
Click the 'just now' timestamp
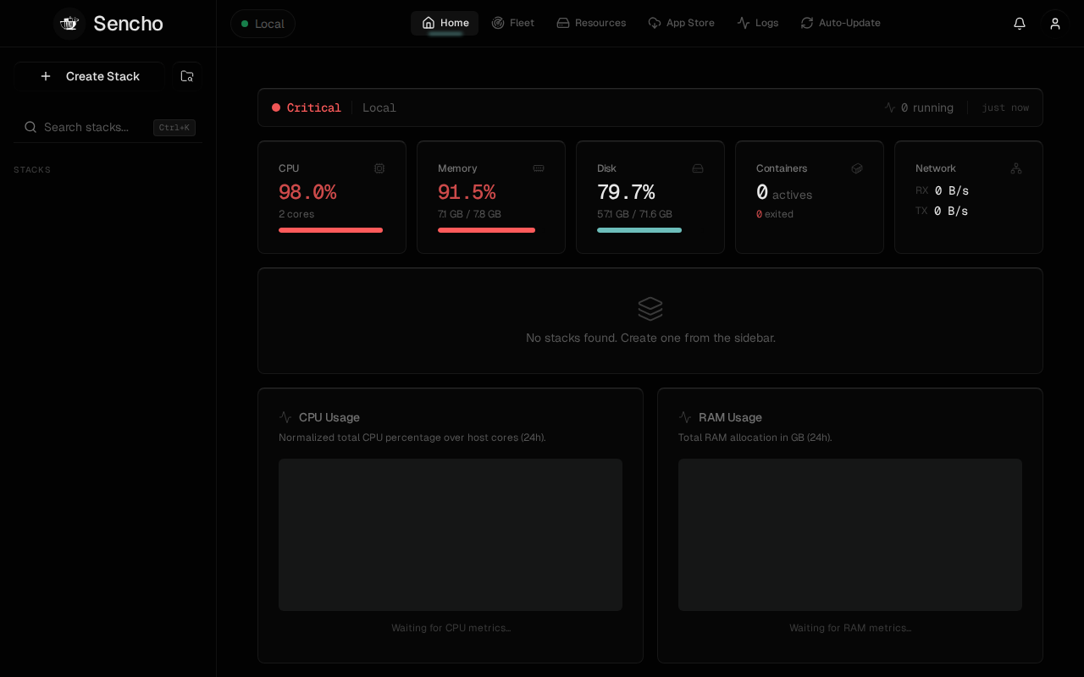click(x=1005, y=107)
